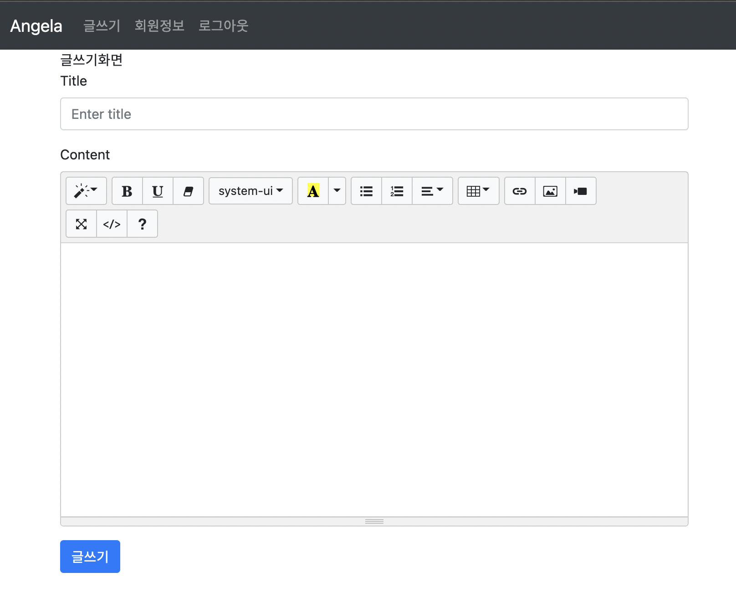The image size is (736, 603).
Task: Expand the paragraph alignment dropdown
Action: 432,191
